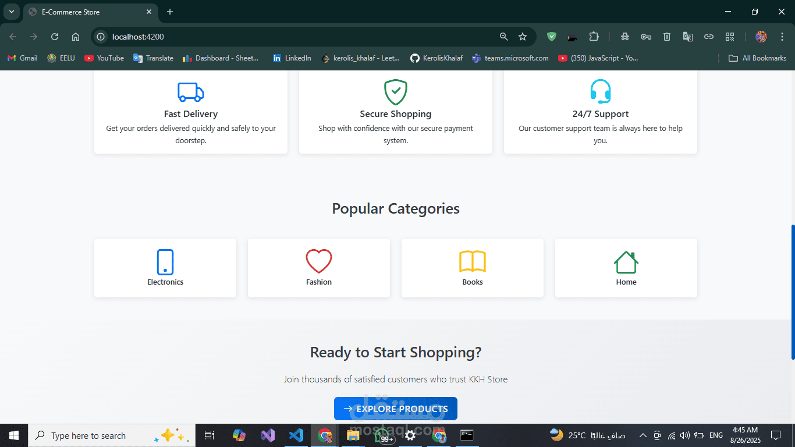Click the Electronics phone icon
795x447 pixels.
(165, 262)
